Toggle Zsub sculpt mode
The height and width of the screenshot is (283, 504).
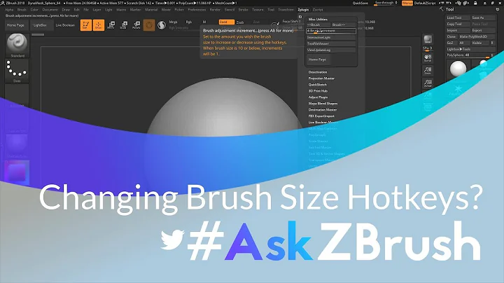[x=240, y=22]
